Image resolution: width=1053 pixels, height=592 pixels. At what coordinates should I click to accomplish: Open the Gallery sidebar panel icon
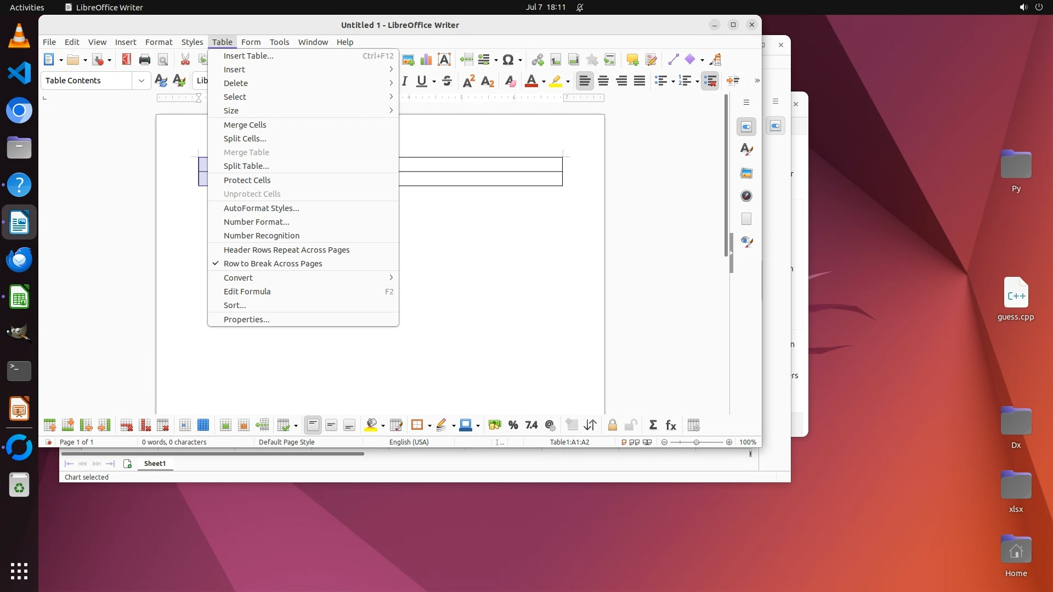746,173
